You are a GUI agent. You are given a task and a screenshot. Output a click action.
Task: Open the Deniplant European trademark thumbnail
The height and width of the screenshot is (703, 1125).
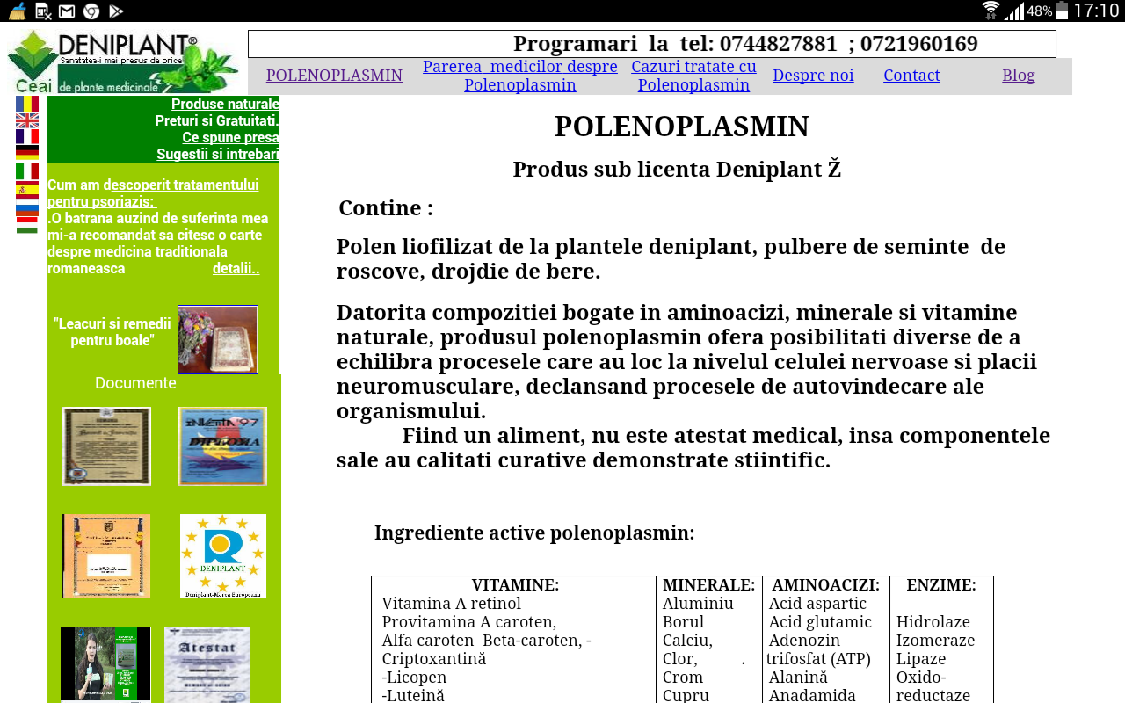coord(223,556)
